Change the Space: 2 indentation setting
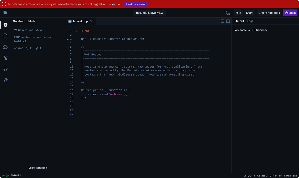 tap(262, 176)
